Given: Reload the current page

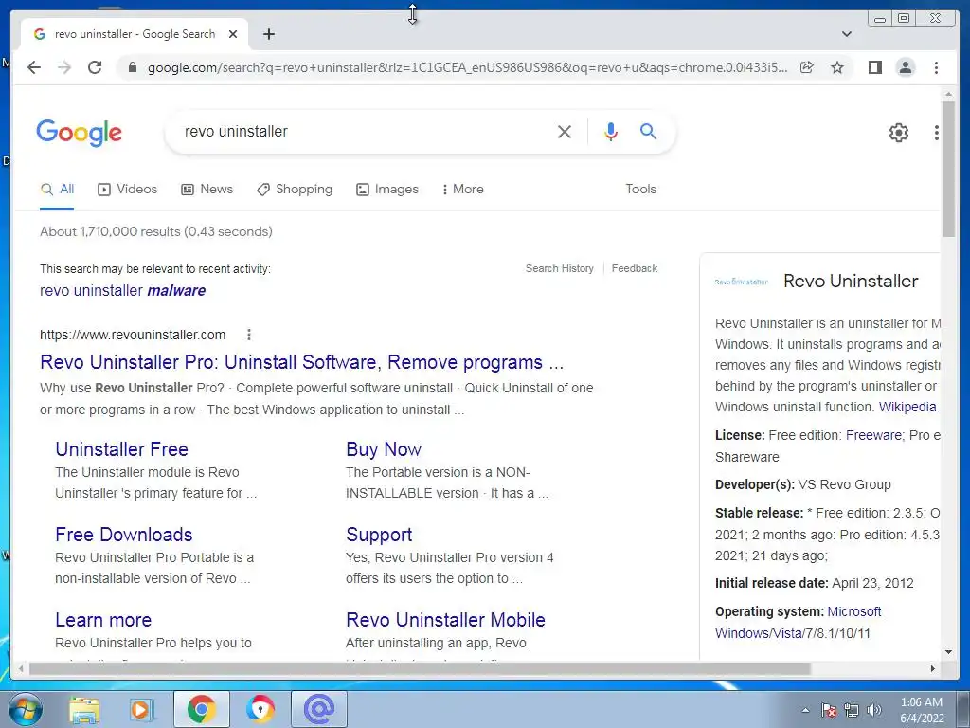Looking at the screenshot, I should click(95, 67).
